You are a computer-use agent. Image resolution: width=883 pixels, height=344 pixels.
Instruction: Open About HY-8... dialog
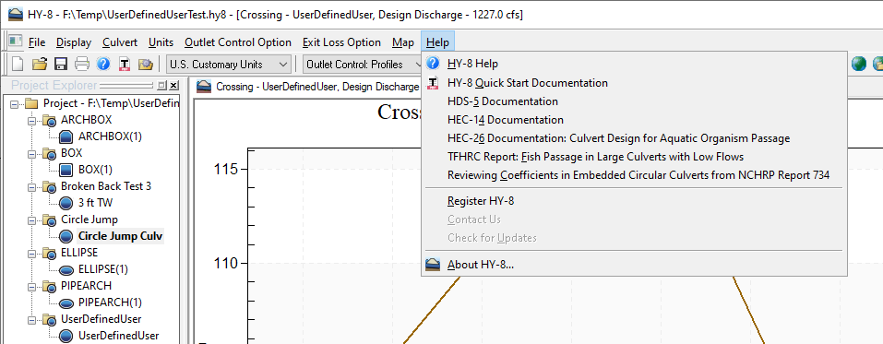[481, 265]
